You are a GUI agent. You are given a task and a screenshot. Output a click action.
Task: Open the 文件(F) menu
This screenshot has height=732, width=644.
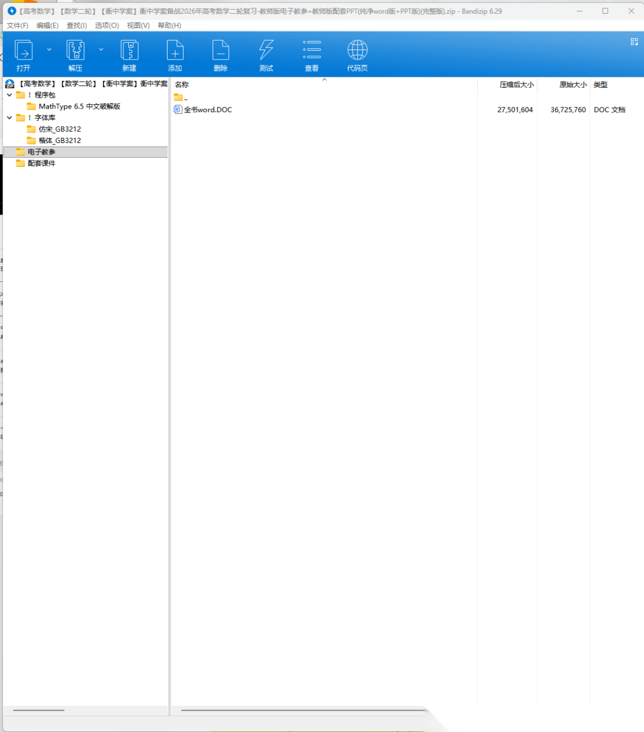tap(17, 26)
